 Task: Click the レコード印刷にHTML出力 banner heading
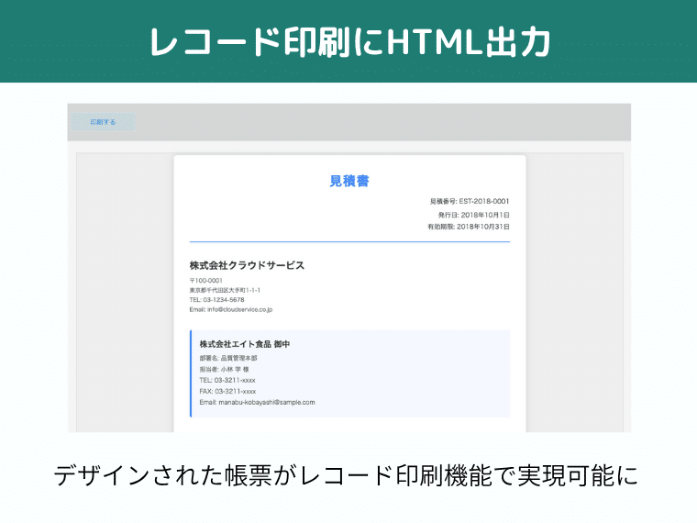click(348, 42)
